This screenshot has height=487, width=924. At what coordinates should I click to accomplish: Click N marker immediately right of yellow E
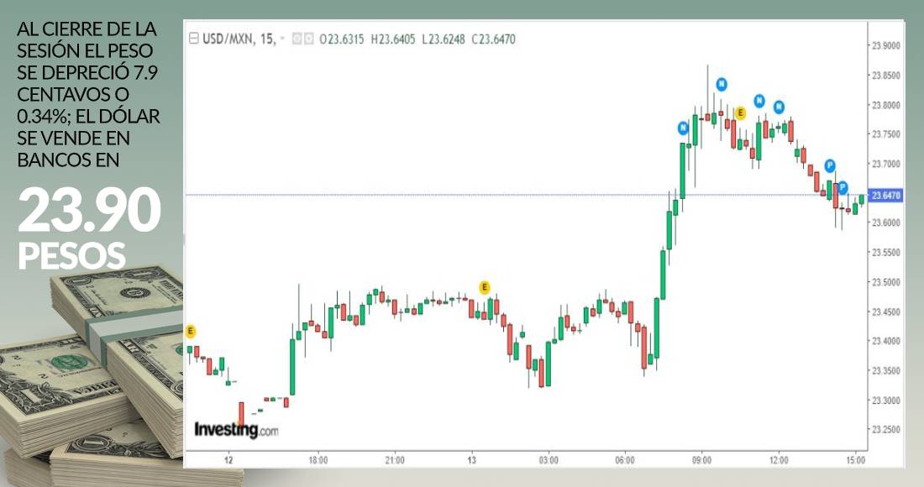click(759, 101)
